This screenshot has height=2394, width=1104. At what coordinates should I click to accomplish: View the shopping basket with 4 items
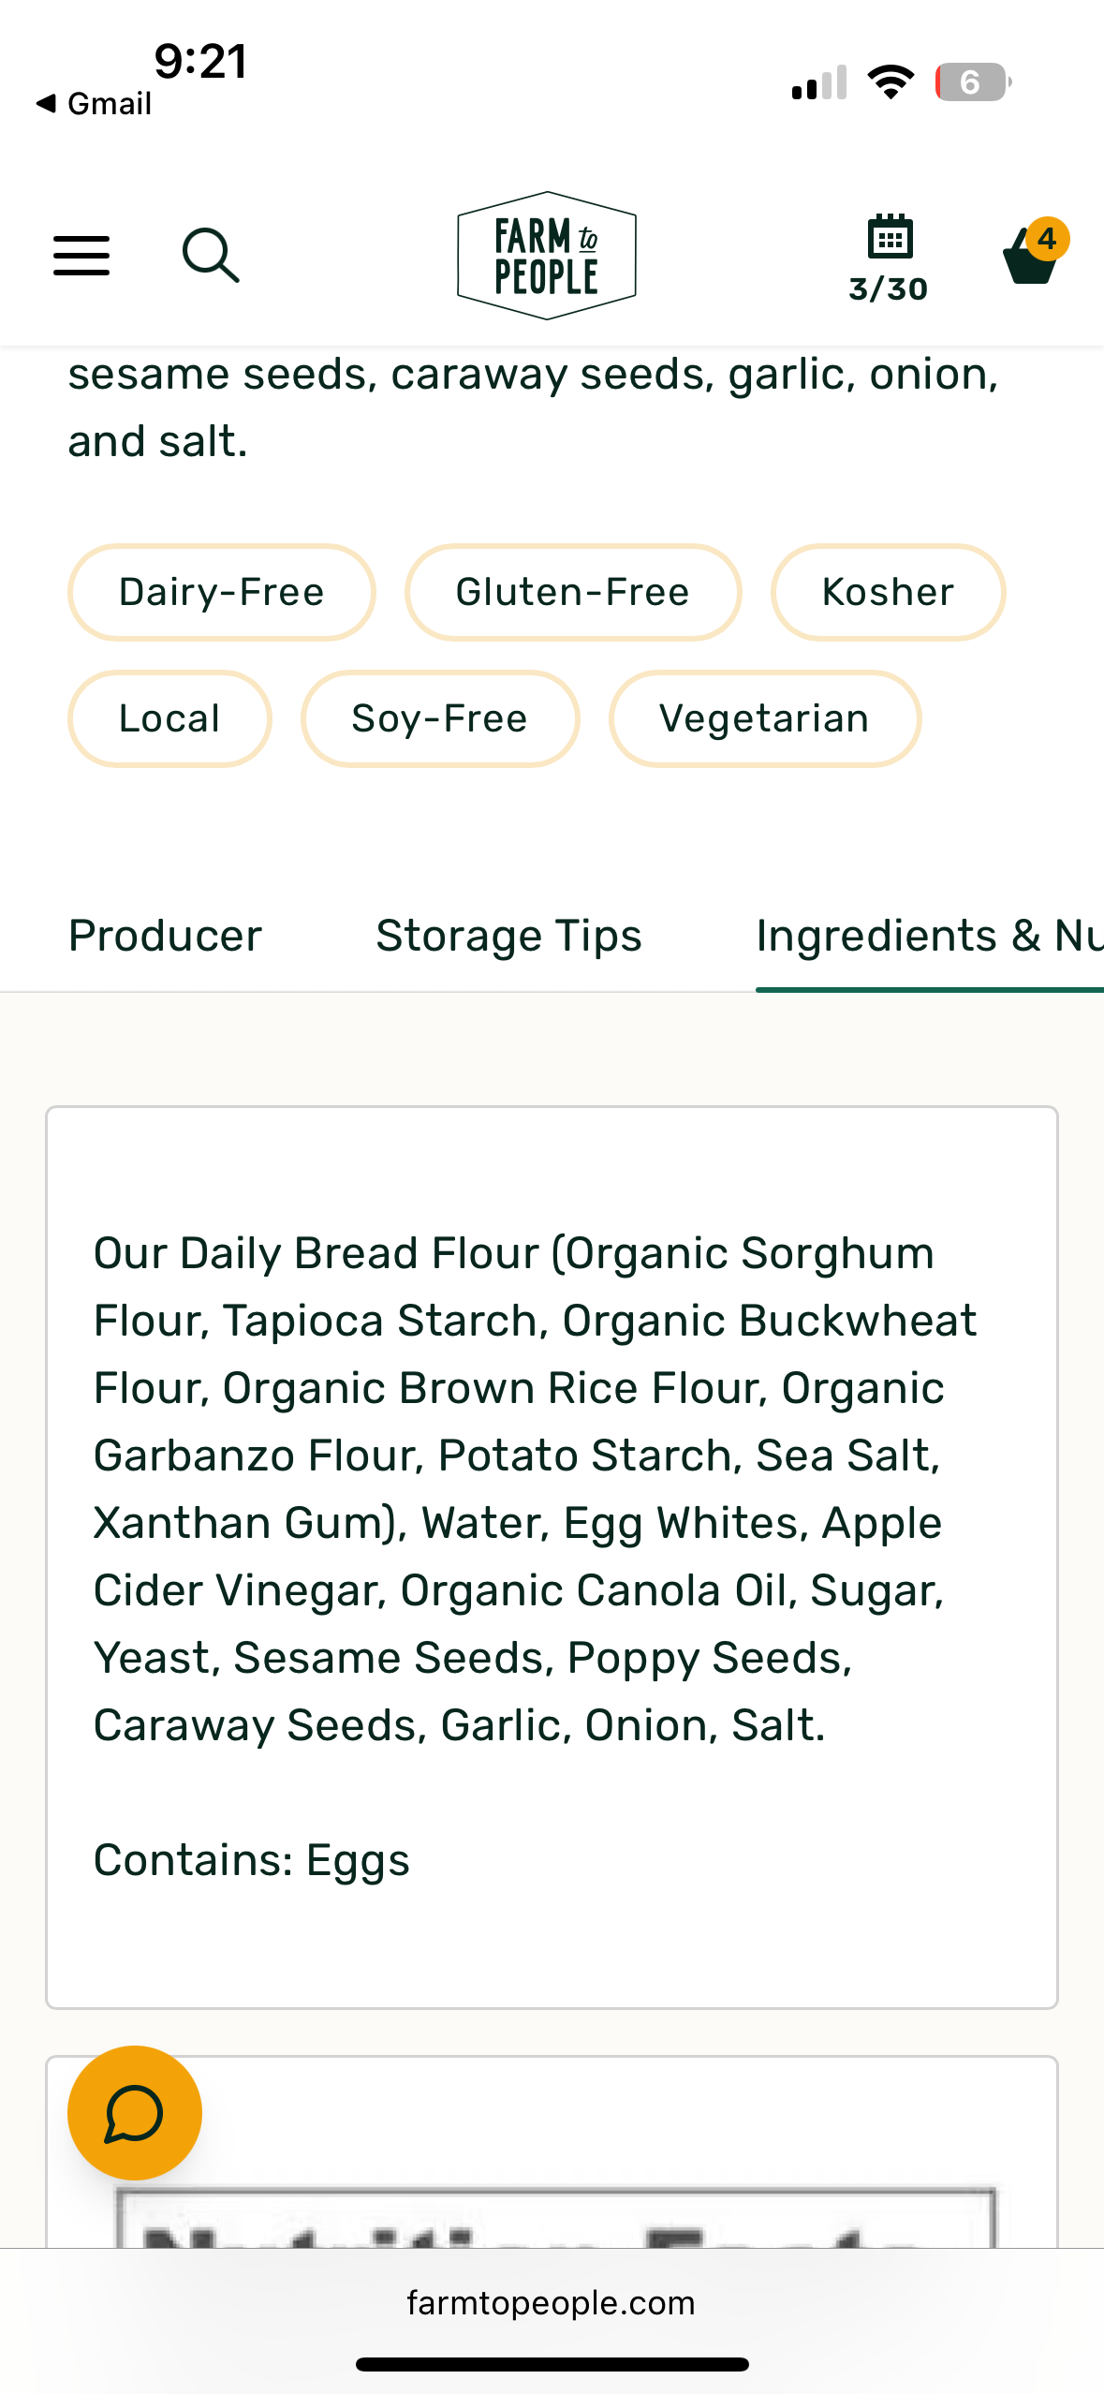1032,255
